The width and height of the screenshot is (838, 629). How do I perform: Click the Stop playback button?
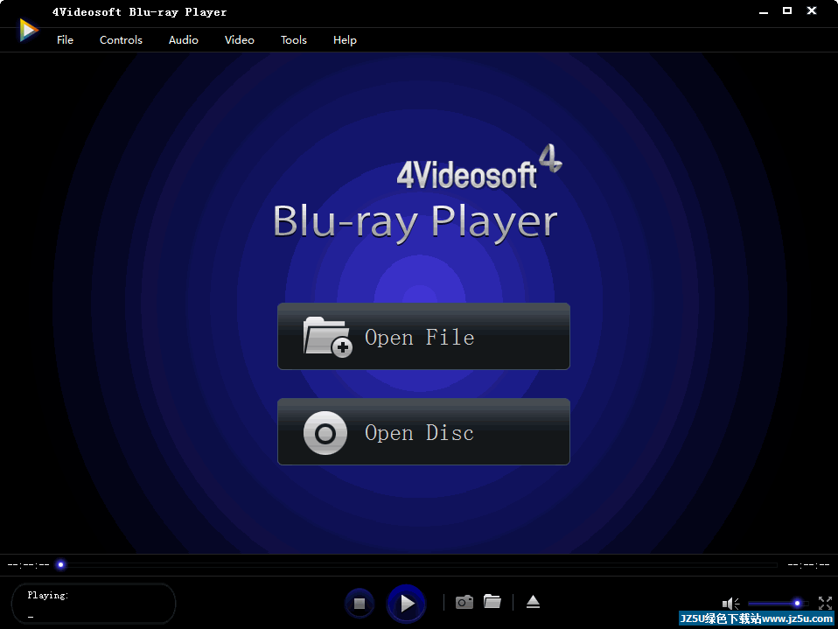click(x=359, y=603)
